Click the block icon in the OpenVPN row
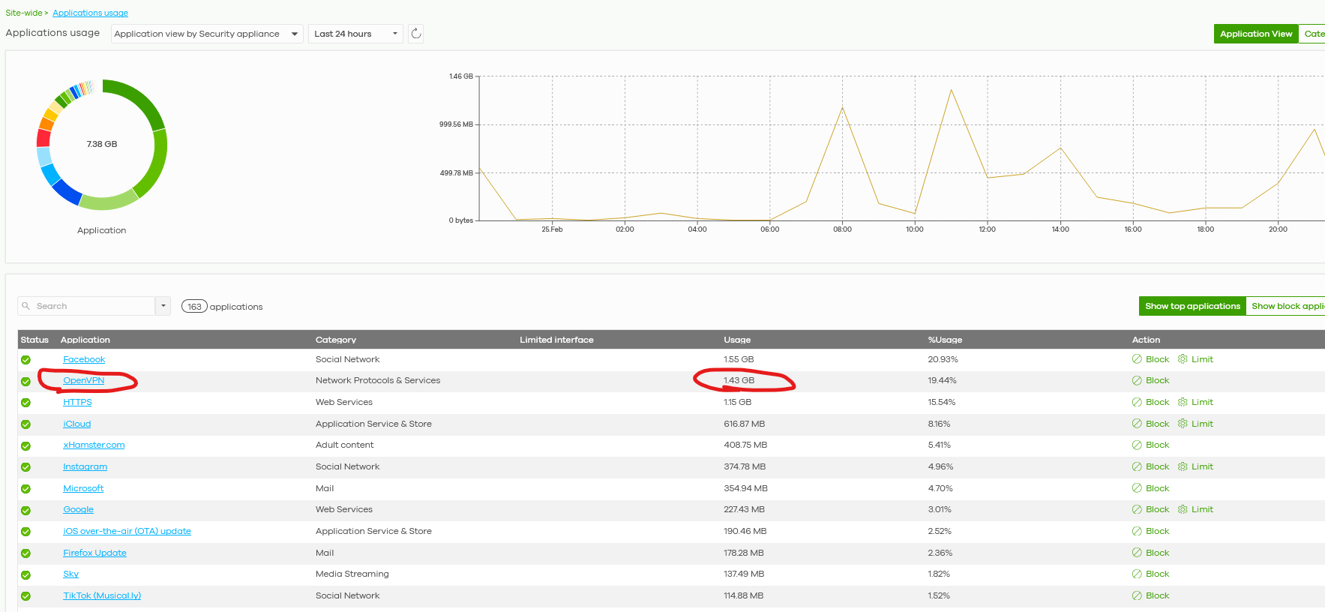 1137,380
